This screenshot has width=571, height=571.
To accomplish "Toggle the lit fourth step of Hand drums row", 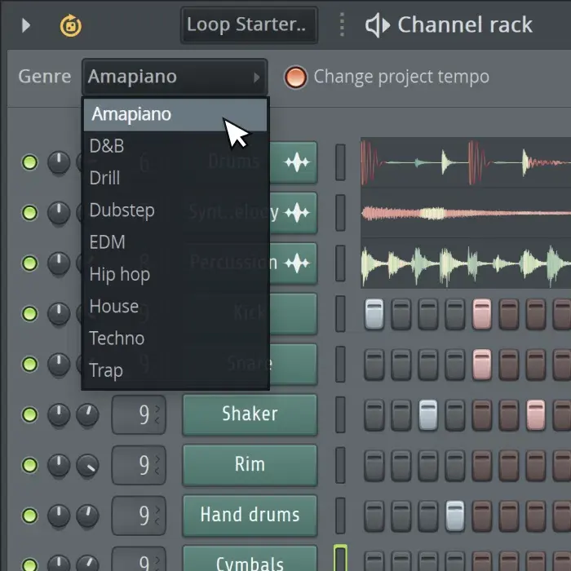I will click(455, 516).
